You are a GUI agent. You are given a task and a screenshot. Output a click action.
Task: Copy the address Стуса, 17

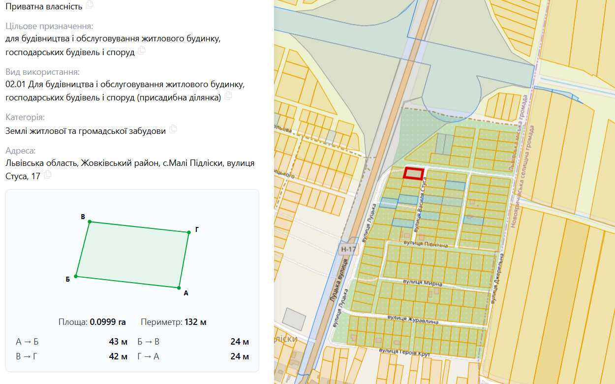point(48,175)
